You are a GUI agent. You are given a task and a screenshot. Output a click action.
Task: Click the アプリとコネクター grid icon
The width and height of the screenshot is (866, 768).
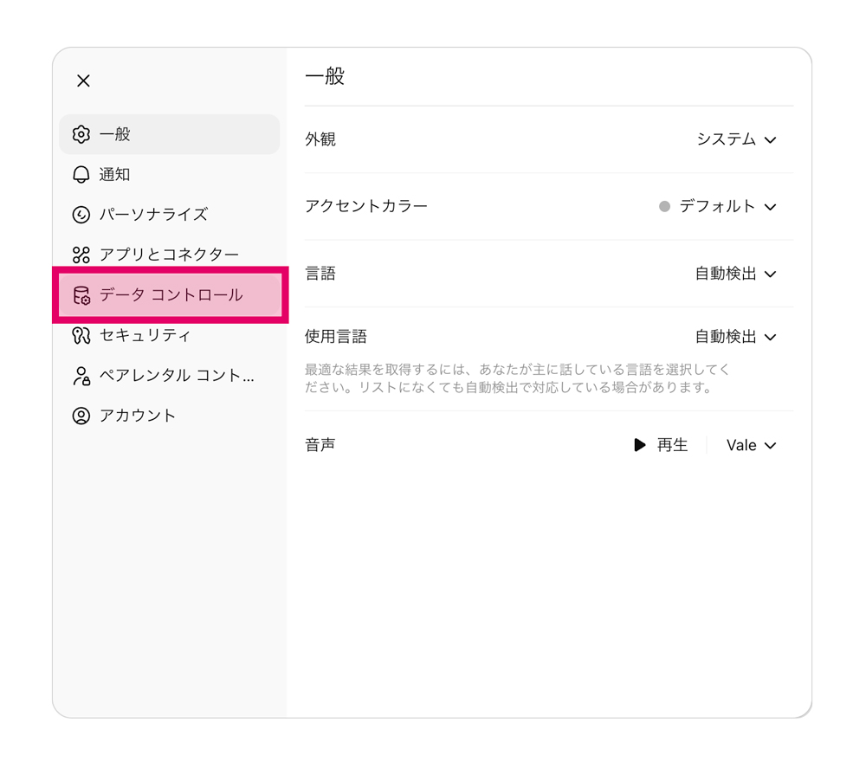point(81,255)
